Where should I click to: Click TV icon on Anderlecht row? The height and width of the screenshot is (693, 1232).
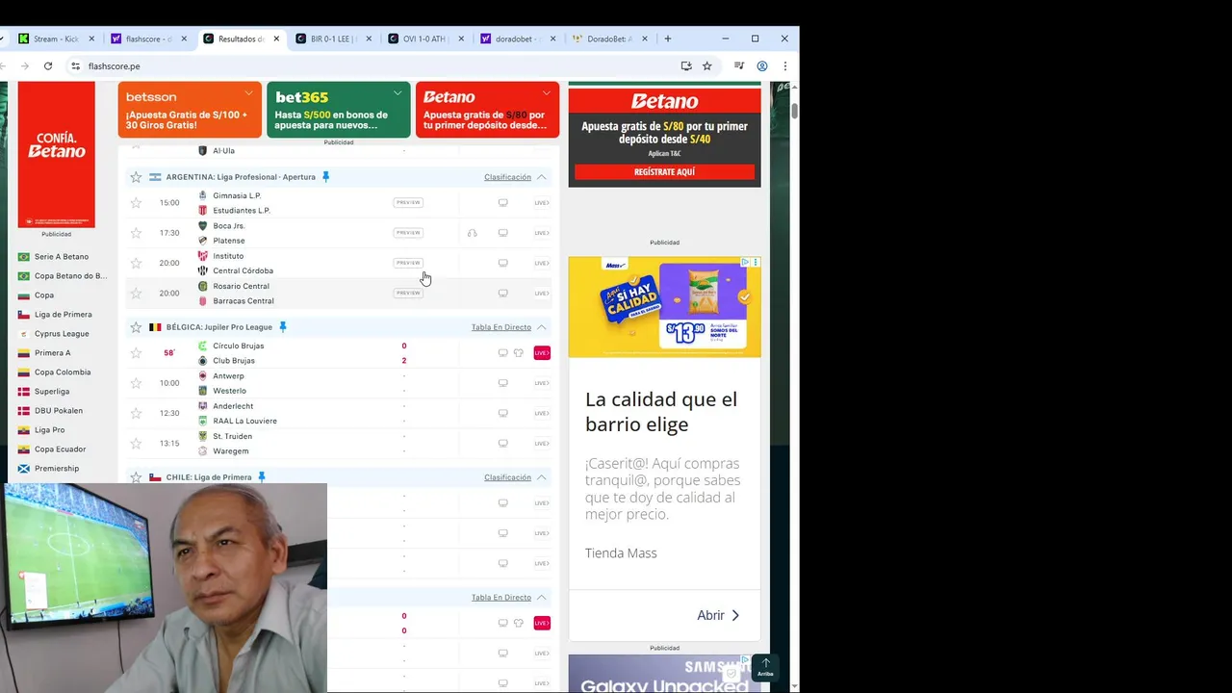502,413
